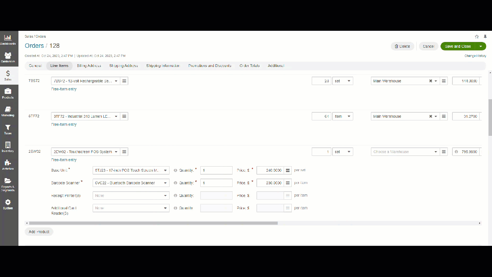Expand the 7BS72 product dropdown
The height and width of the screenshot is (277, 492).
tap(116, 81)
